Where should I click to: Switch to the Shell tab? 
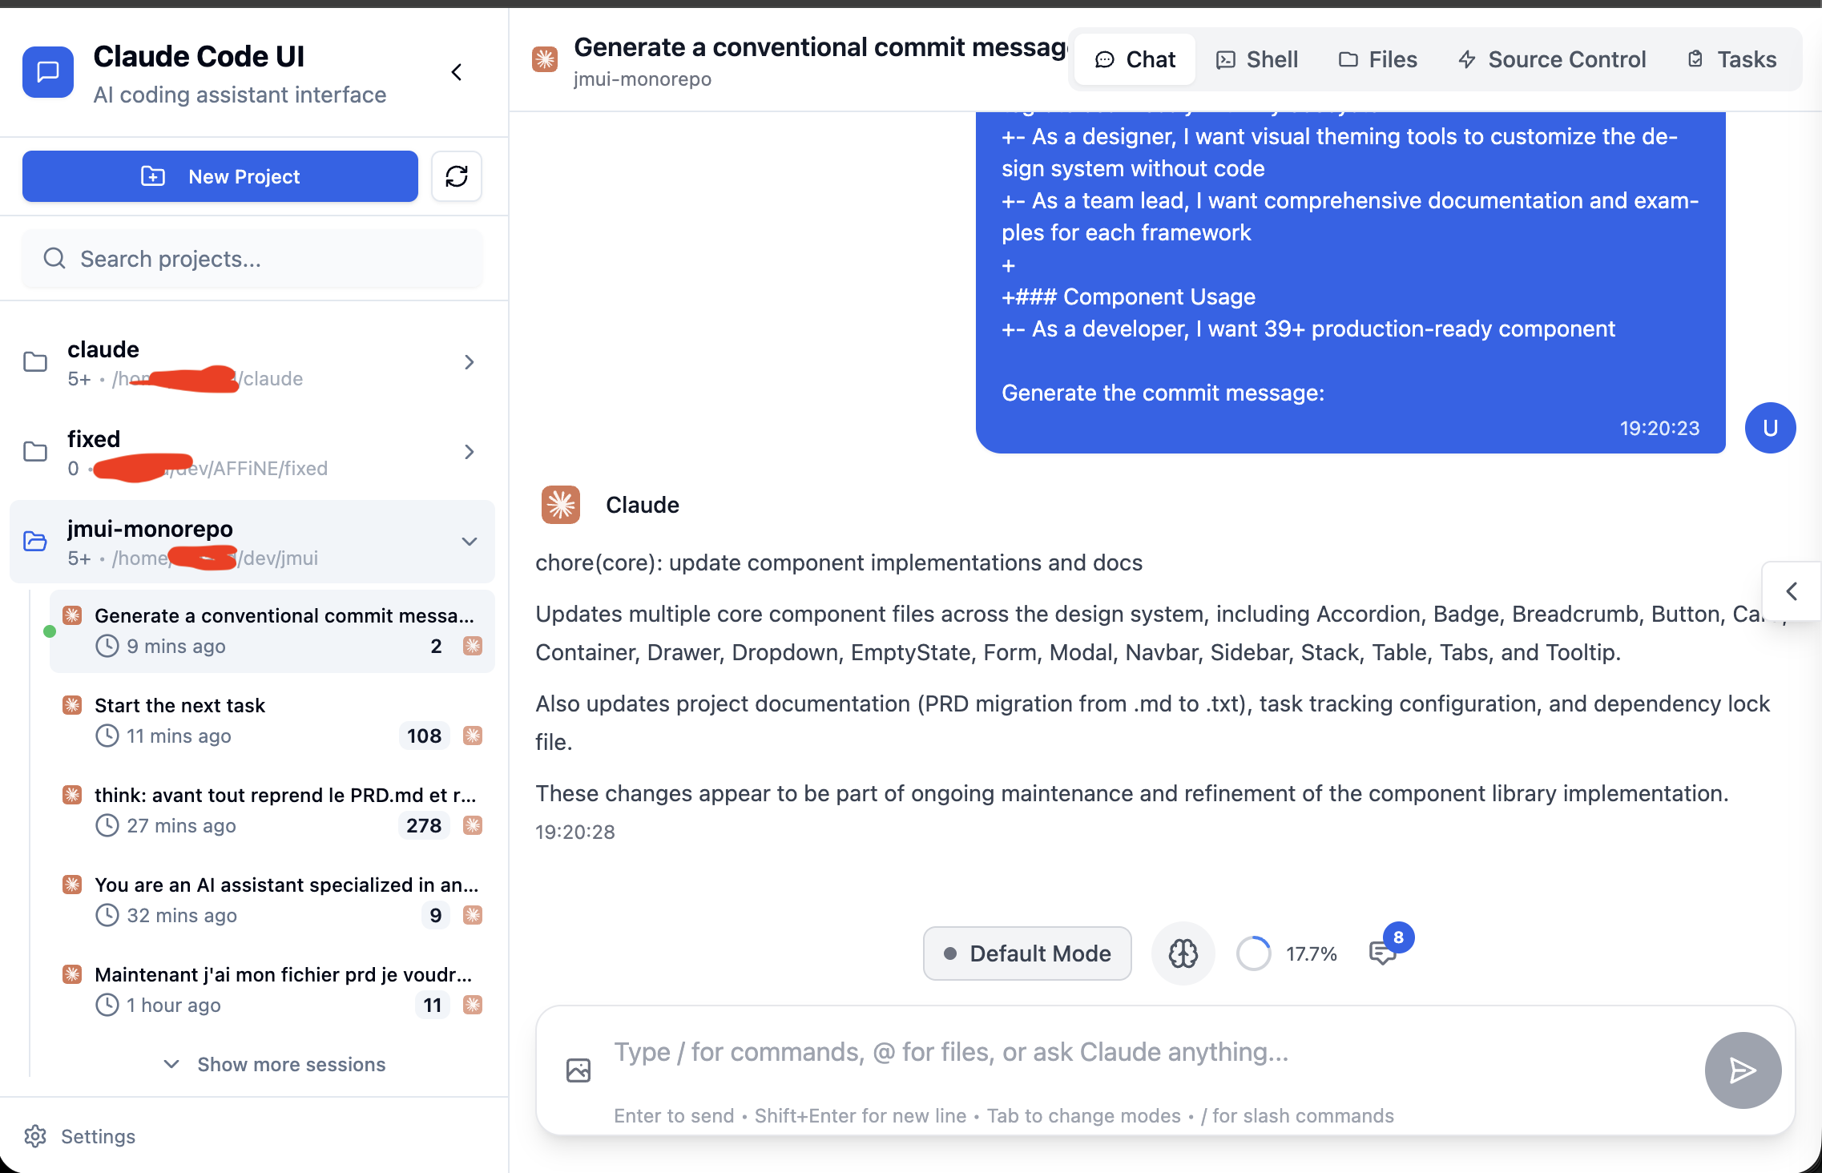coord(1256,59)
